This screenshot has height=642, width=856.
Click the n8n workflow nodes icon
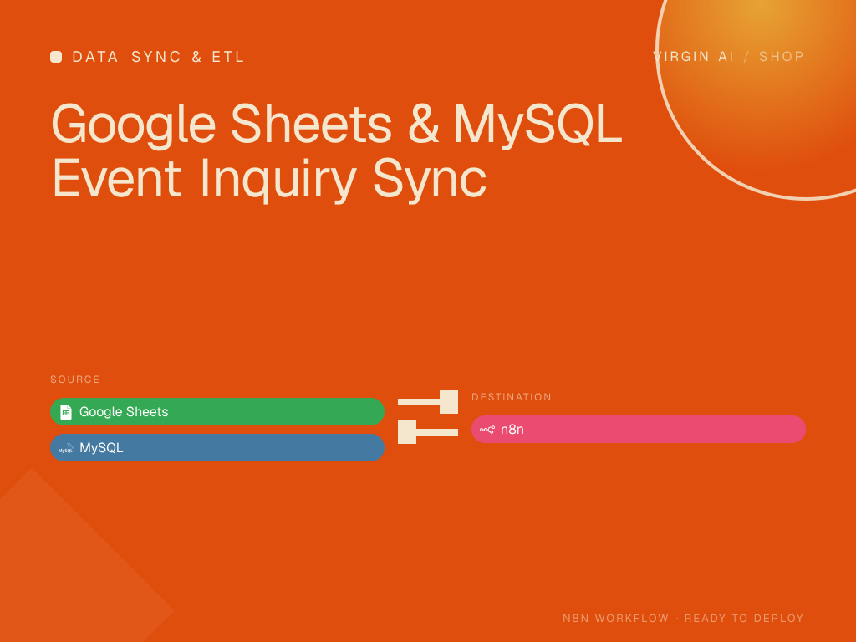(487, 430)
